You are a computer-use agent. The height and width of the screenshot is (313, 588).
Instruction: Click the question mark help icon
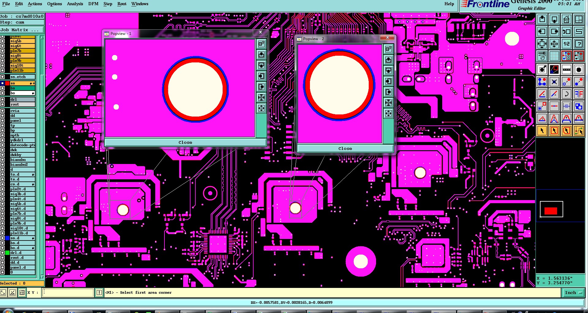pyautogui.click(x=579, y=44)
